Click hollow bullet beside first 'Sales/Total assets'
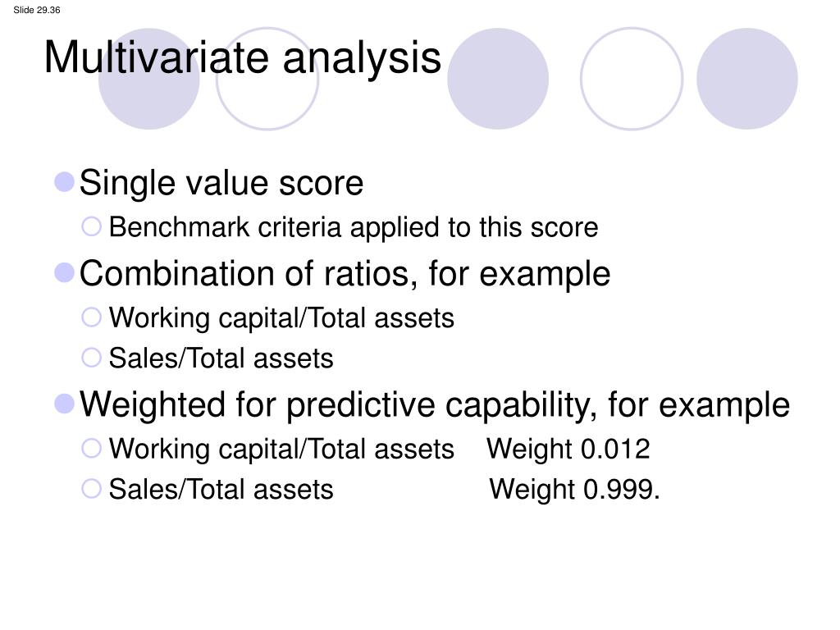840x630 pixels. coord(92,358)
